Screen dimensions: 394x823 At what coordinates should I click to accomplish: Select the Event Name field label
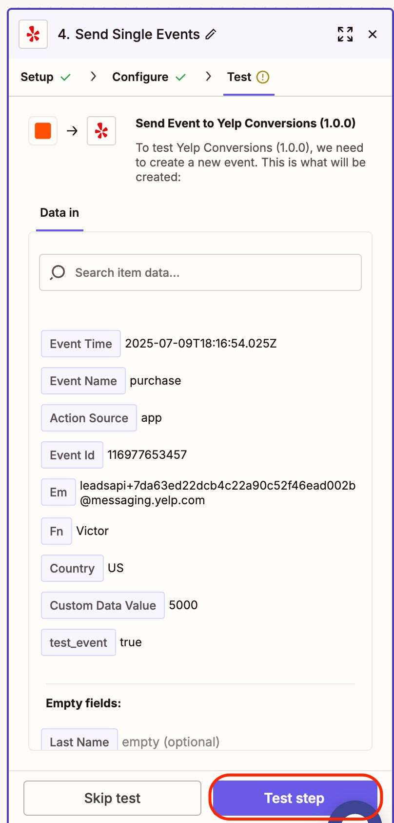point(83,381)
